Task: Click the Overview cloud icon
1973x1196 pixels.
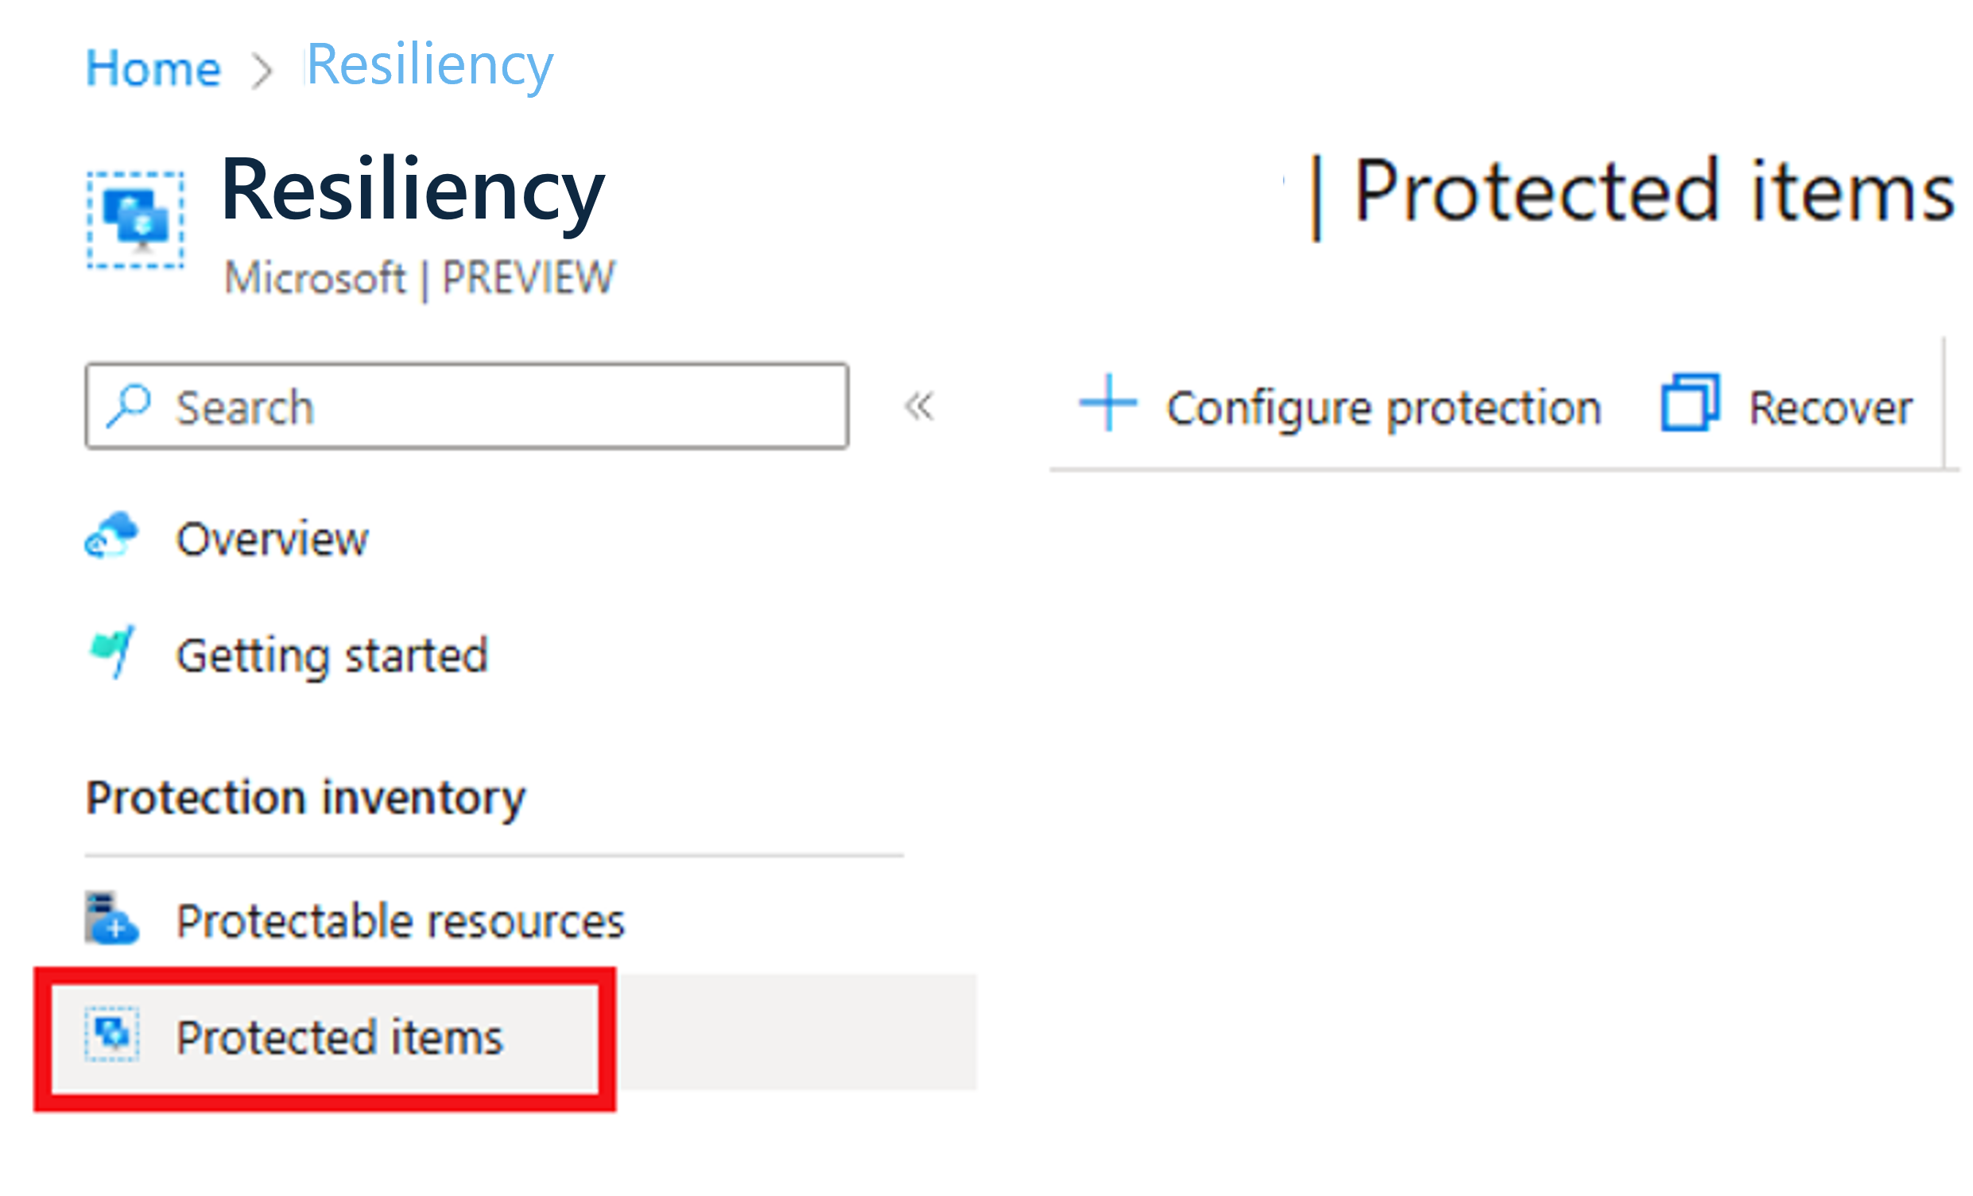Action: 111,536
